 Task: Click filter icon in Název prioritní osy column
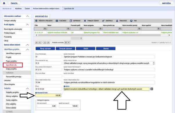pos(120,29)
